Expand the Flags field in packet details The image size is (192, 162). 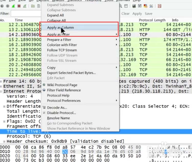tap(5, 121)
